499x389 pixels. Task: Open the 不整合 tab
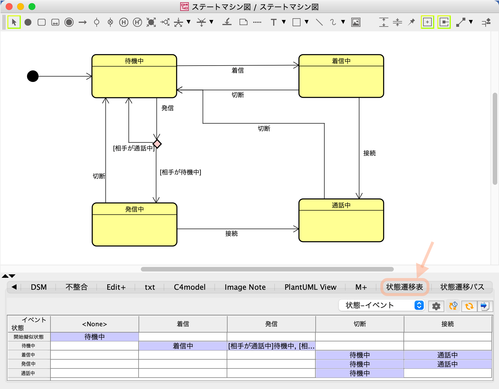(76, 287)
